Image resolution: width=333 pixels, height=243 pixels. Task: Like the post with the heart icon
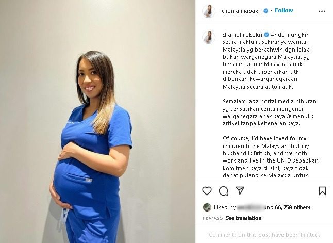coord(207,191)
